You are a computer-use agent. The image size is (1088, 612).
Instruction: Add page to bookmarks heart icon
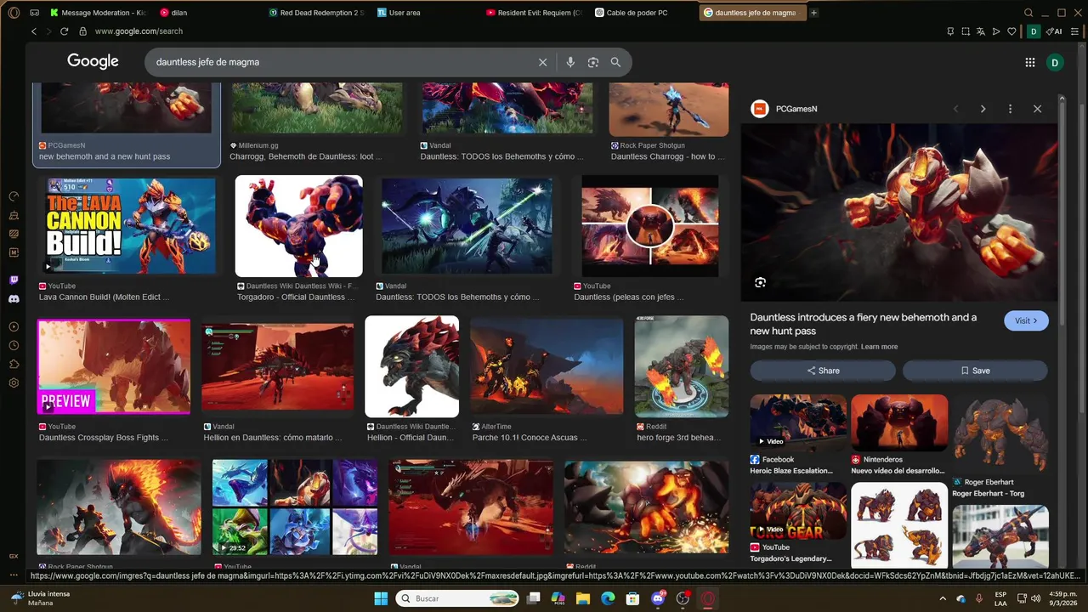(1011, 31)
